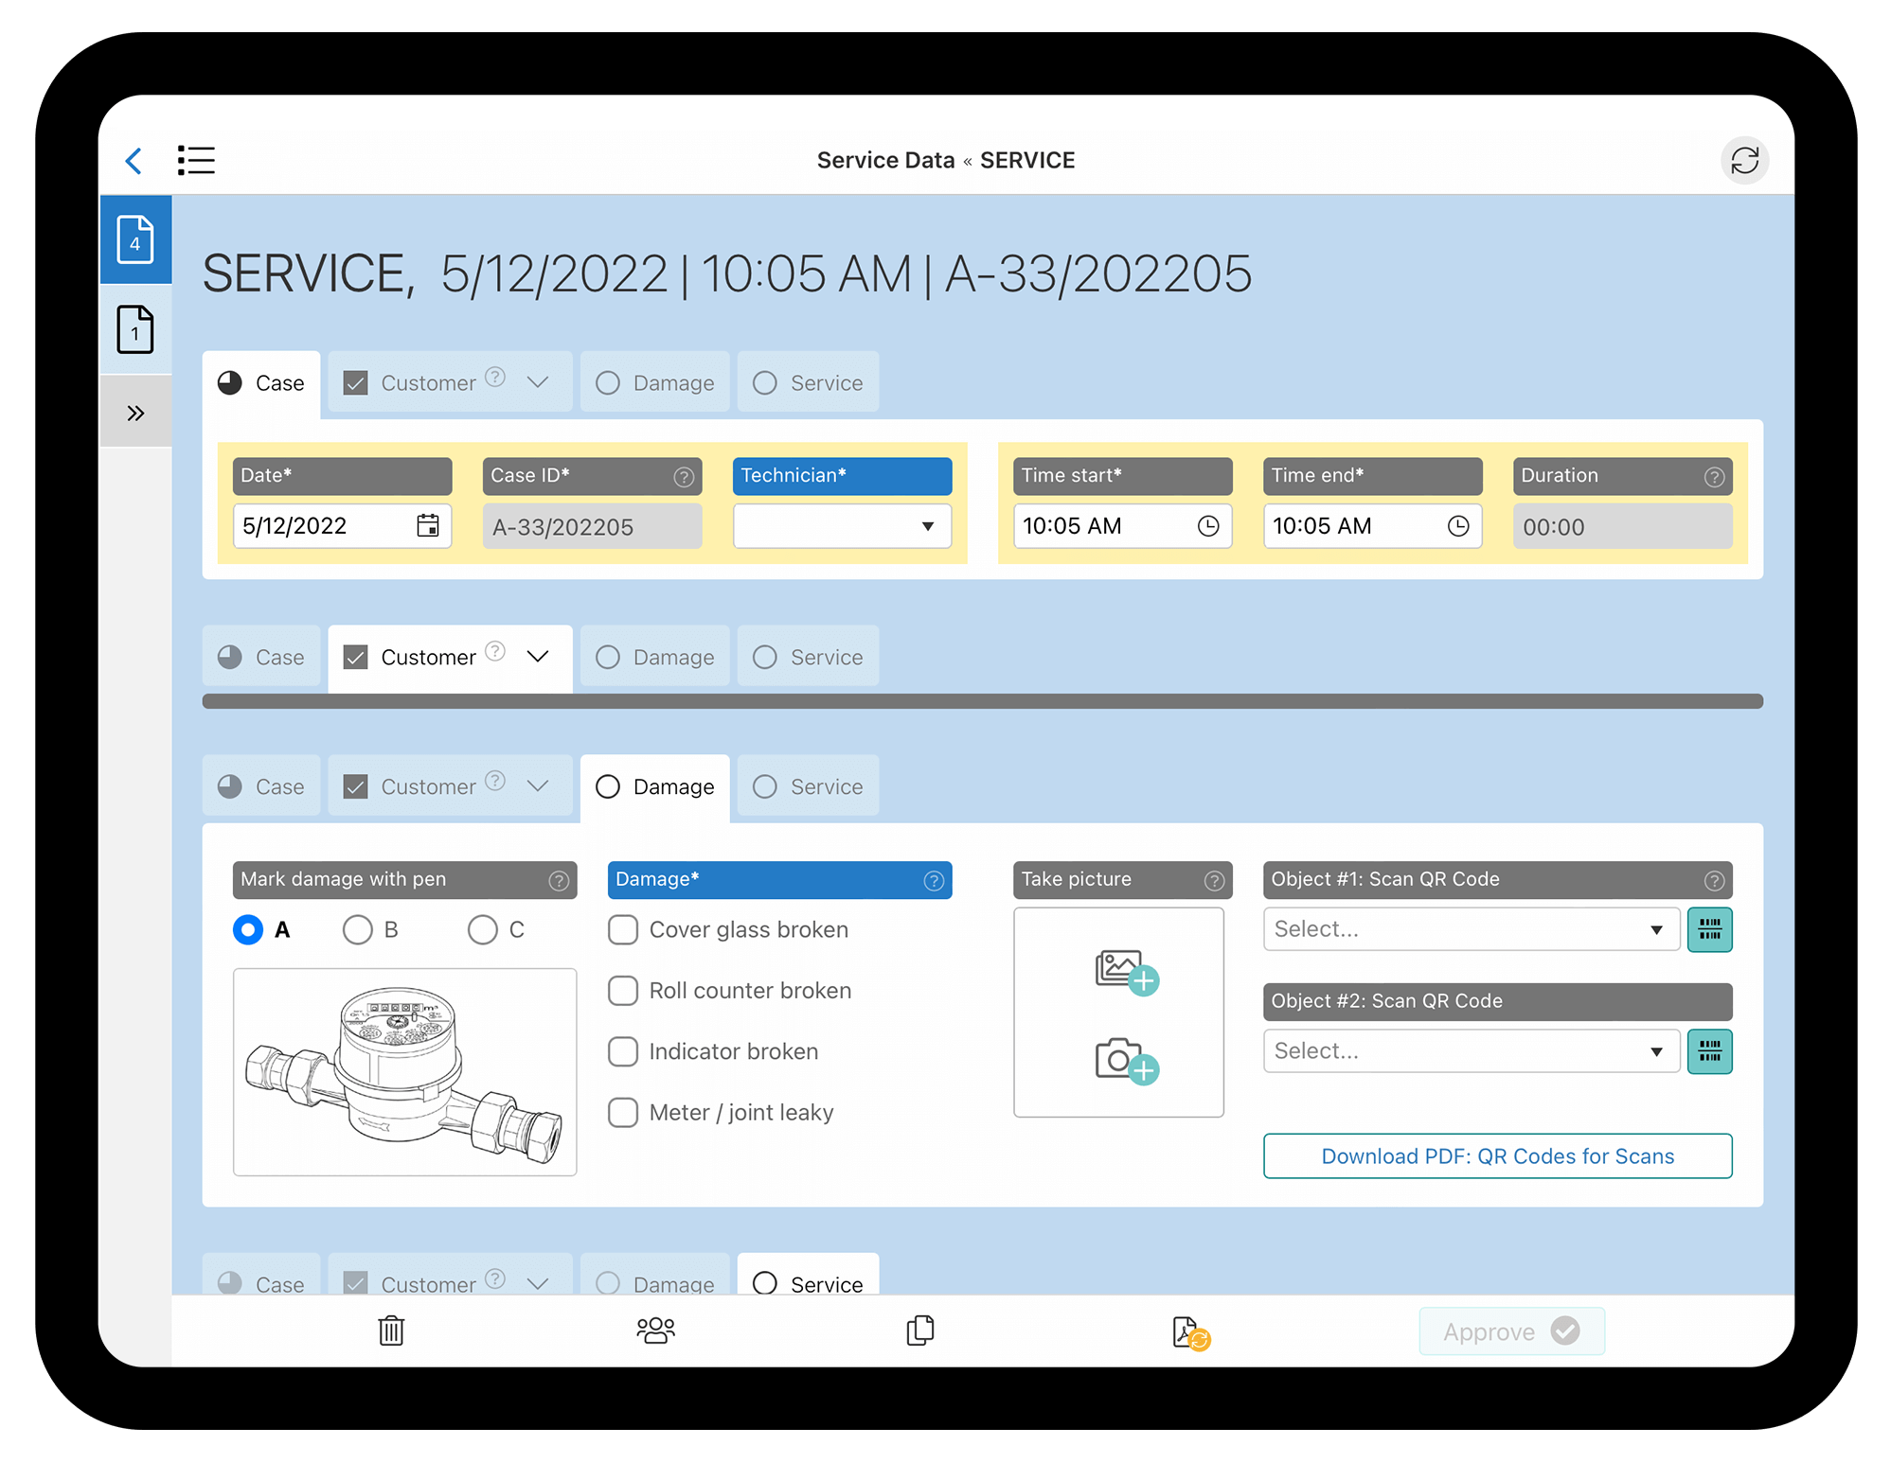The image size is (1891, 1463).
Task: Add picture from gallery icon
Action: click(1127, 972)
